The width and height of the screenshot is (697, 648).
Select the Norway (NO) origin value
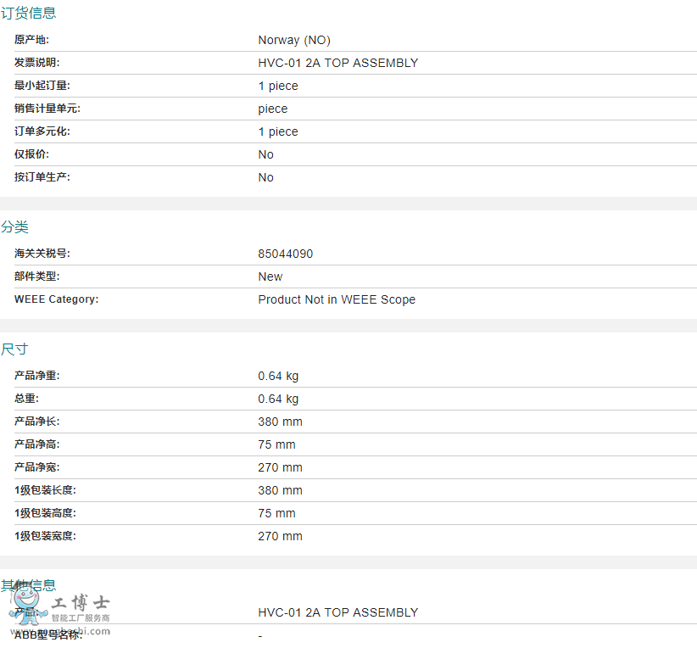294,40
